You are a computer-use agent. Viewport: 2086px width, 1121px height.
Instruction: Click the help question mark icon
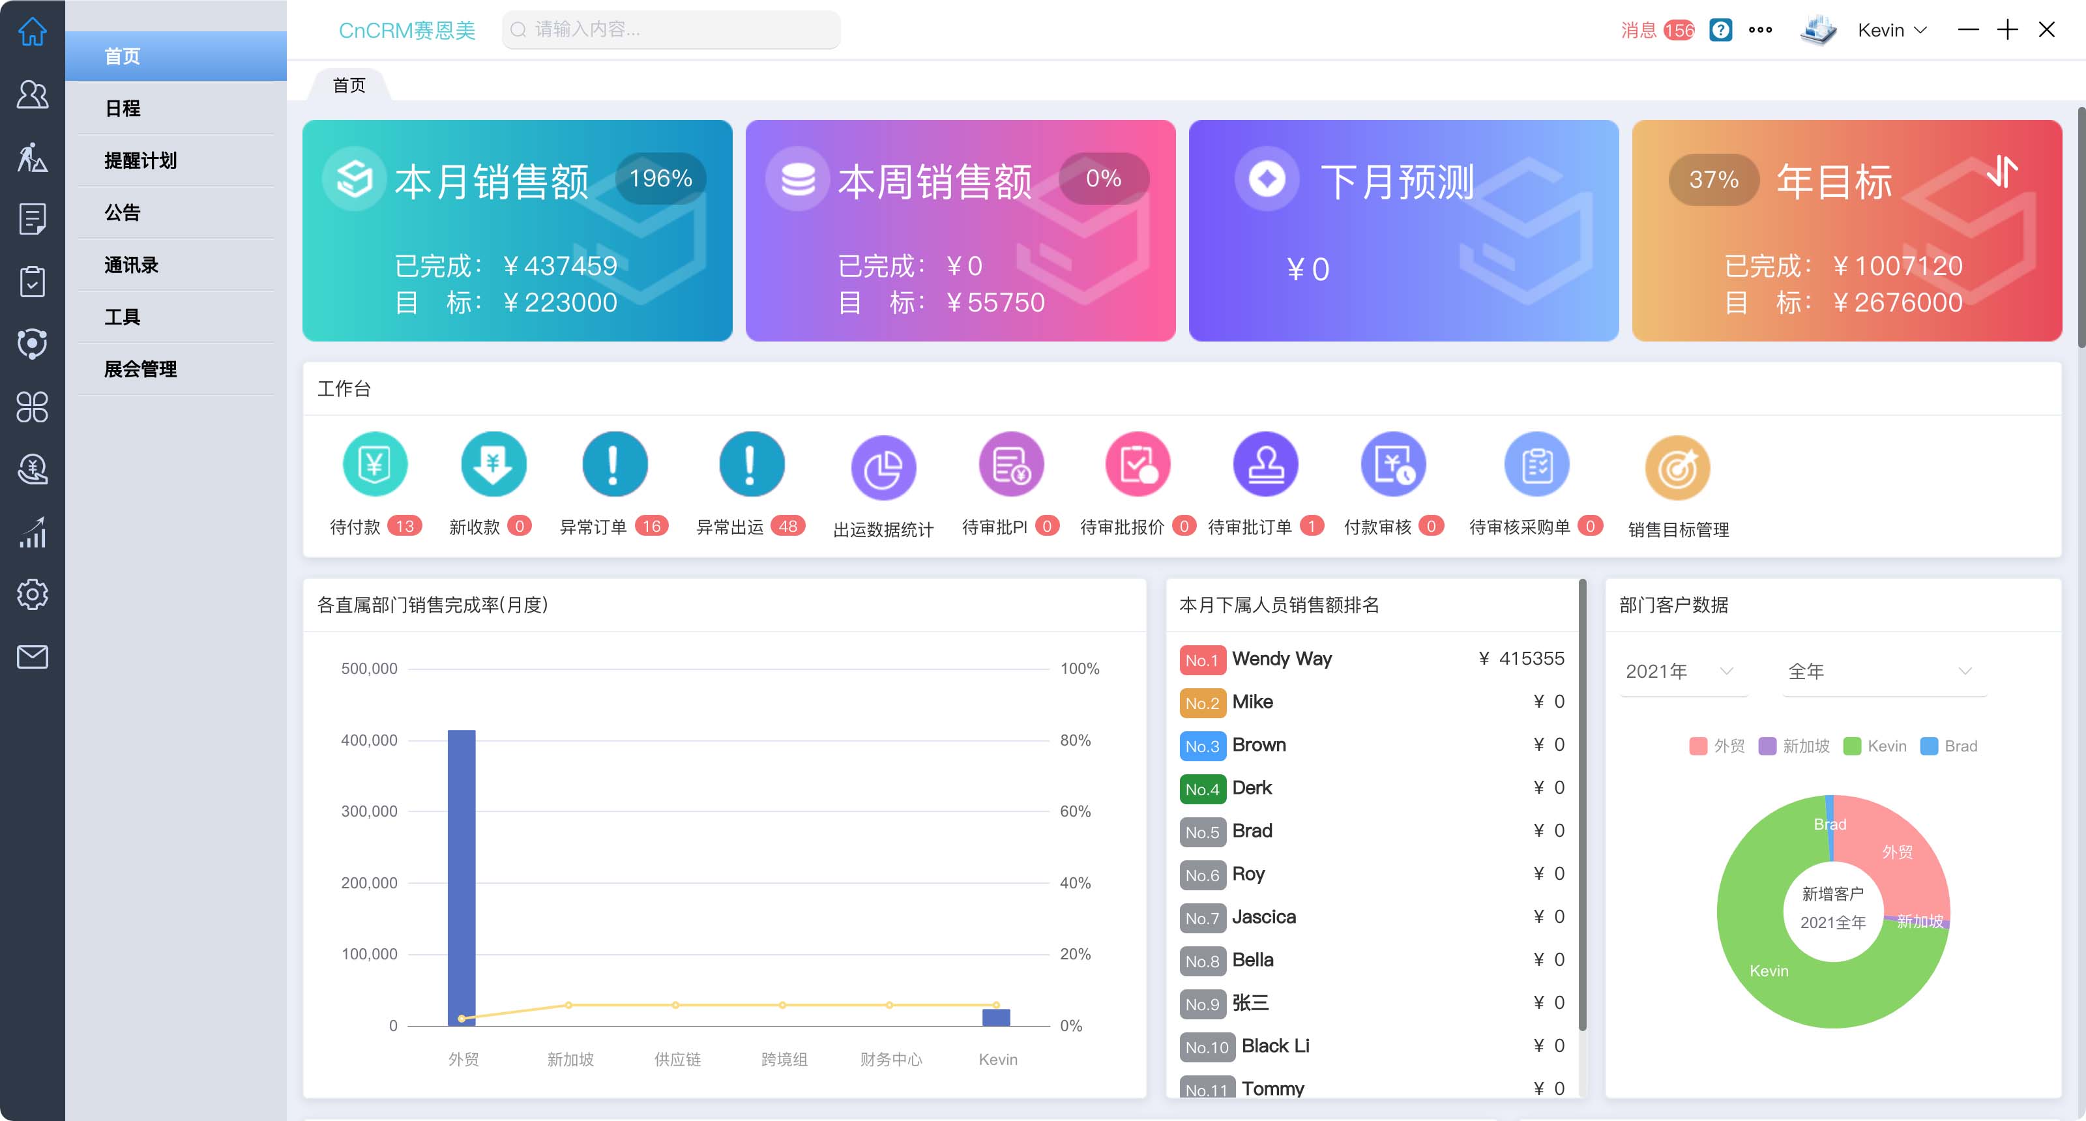[x=1719, y=29]
